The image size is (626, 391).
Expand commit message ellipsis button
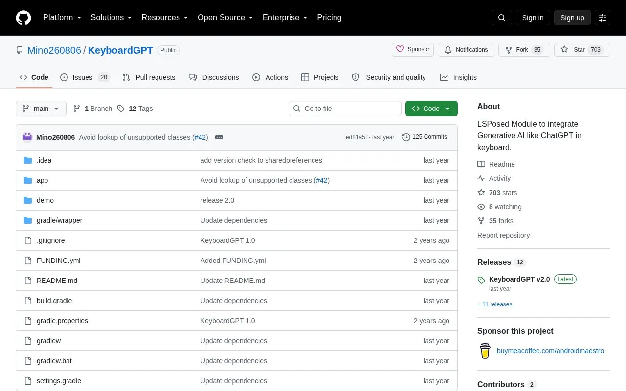point(219,137)
